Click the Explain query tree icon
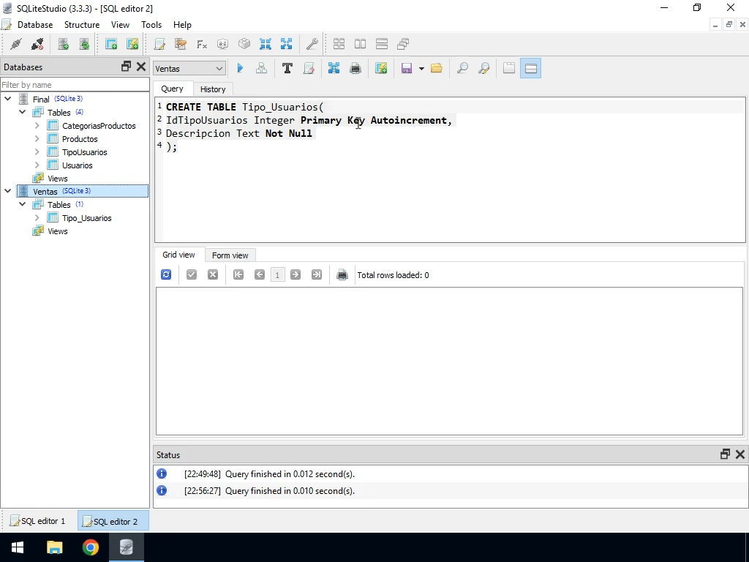The width and height of the screenshot is (749, 562). pyautogui.click(x=261, y=68)
